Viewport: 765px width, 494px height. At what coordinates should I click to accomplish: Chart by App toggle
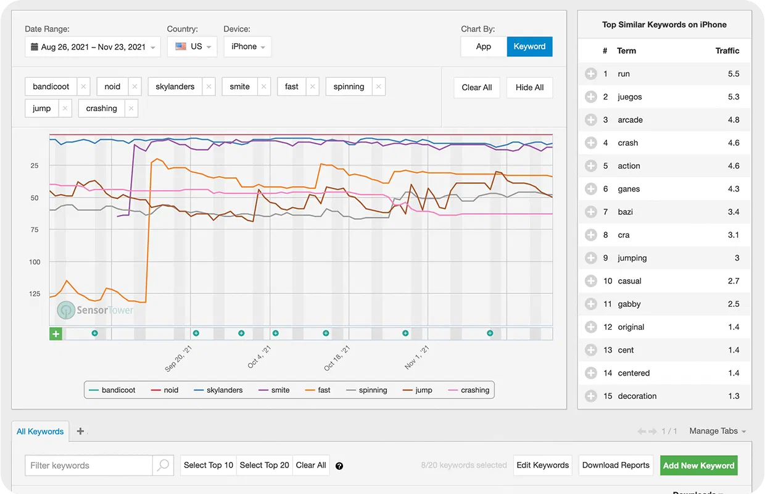tap(484, 46)
